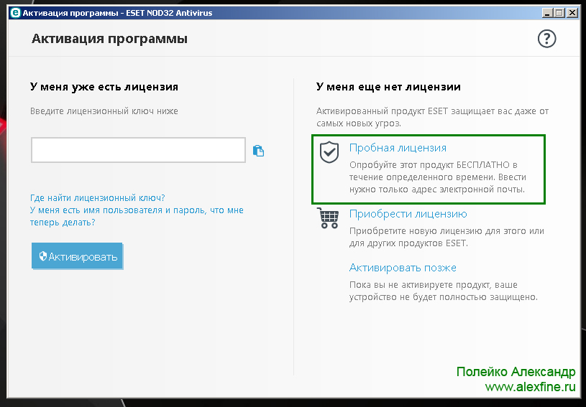Click the 'Активация программы' heading
This screenshot has height=407, width=586.
tap(109, 39)
